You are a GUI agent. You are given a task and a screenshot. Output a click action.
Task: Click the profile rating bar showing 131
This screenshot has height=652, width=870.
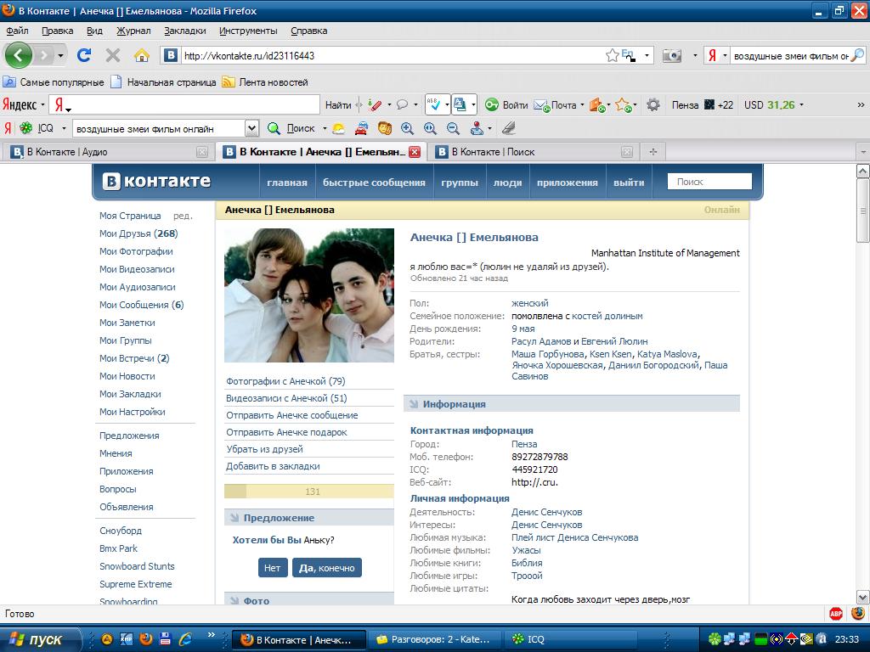309,492
